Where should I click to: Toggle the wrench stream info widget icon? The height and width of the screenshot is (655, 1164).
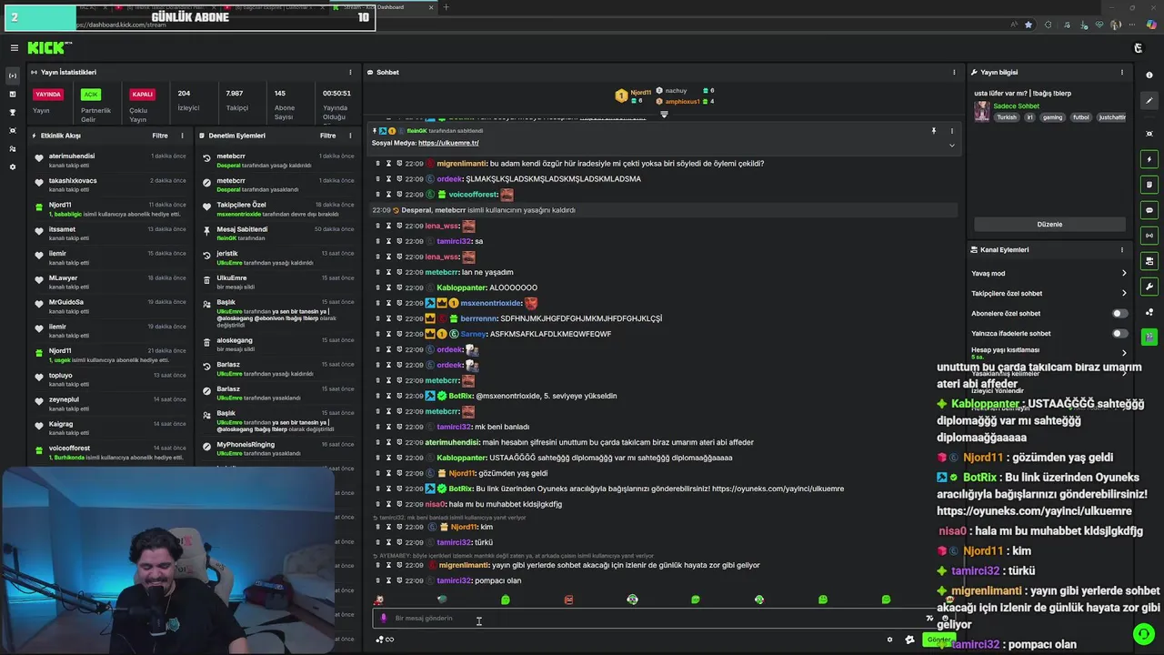[1149, 287]
